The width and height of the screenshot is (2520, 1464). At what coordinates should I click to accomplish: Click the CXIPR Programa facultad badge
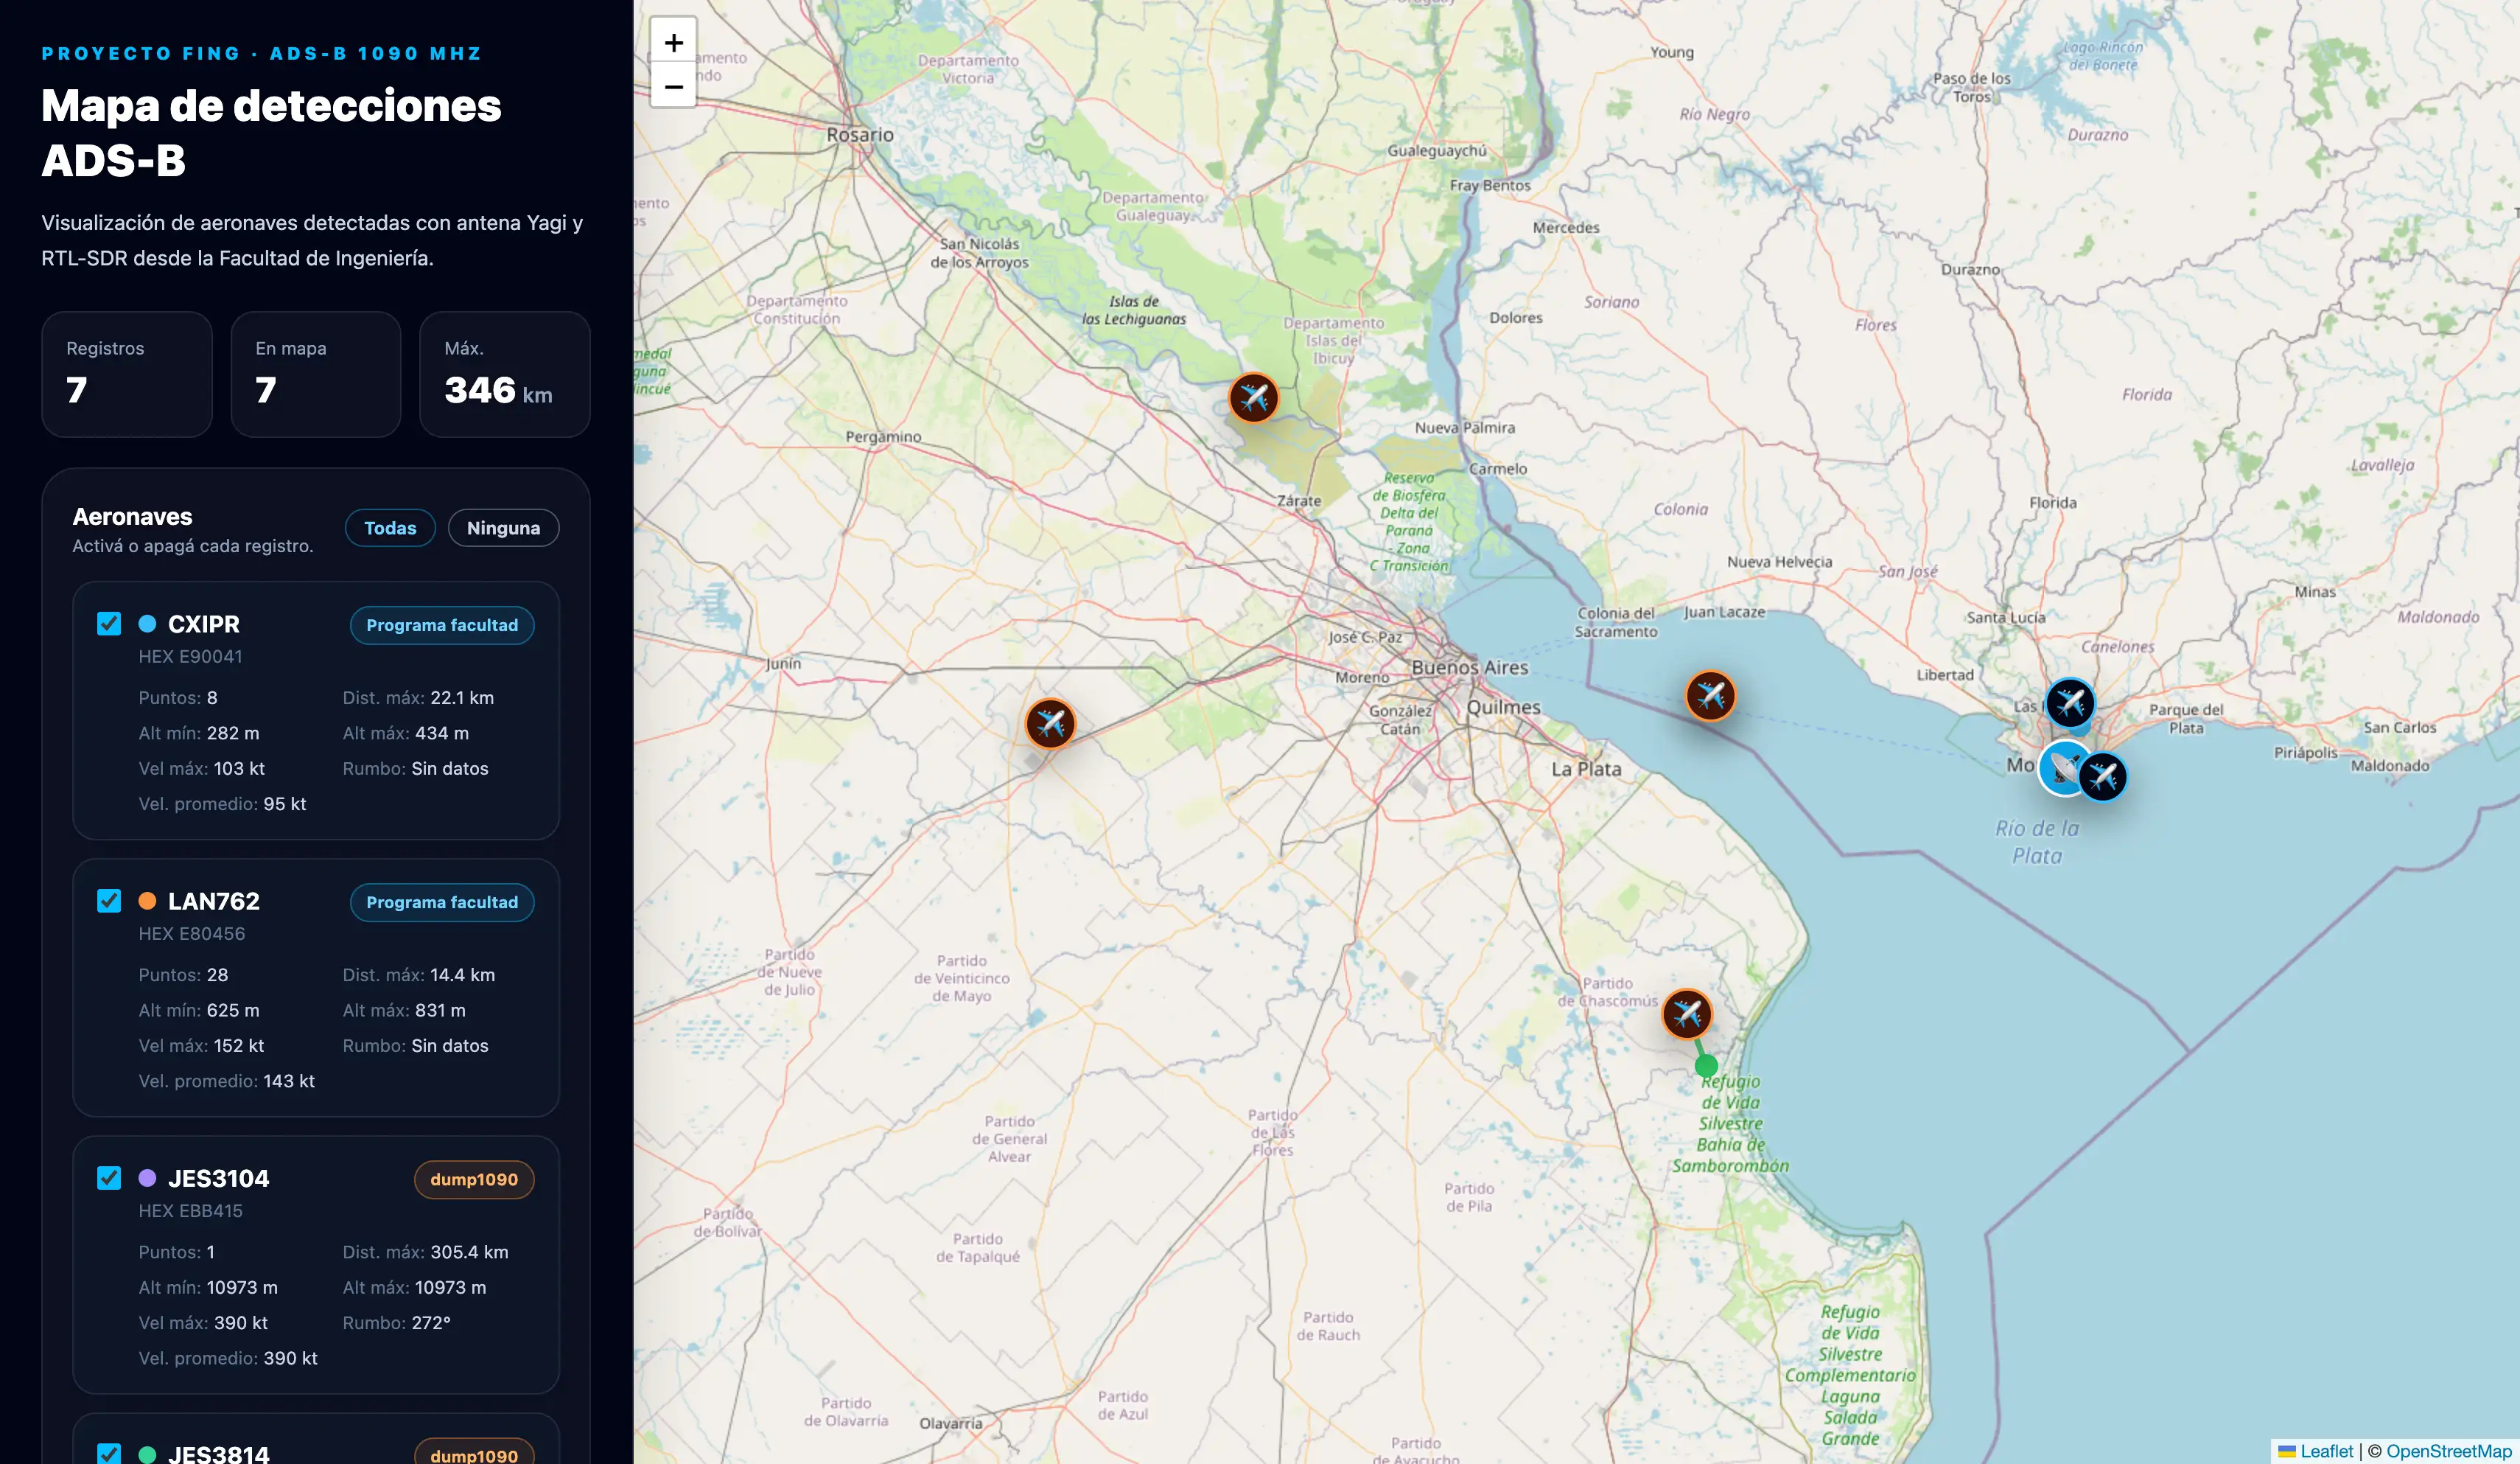tap(442, 624)
